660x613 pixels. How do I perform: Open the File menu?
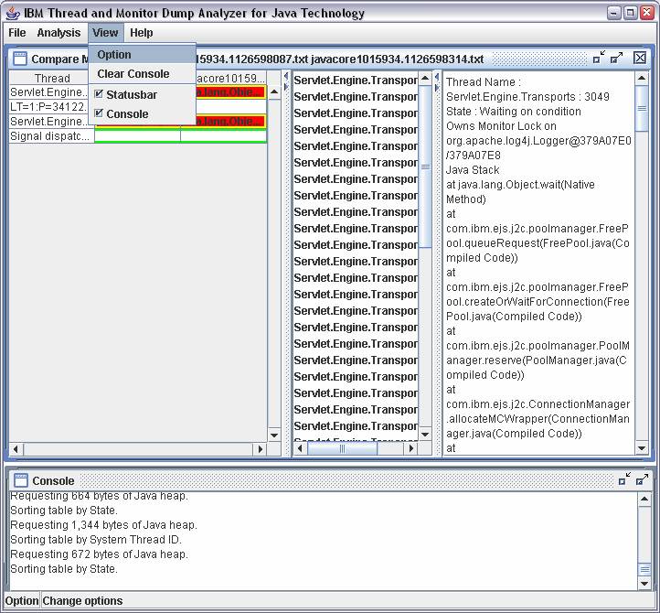point(16,32)
